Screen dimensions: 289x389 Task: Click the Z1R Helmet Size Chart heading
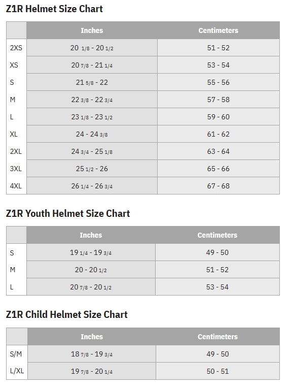[x=54, y=9]
